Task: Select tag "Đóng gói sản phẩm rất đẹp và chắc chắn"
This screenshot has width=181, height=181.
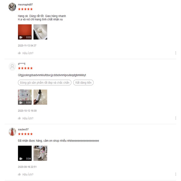Action: (x=44, y=82)
